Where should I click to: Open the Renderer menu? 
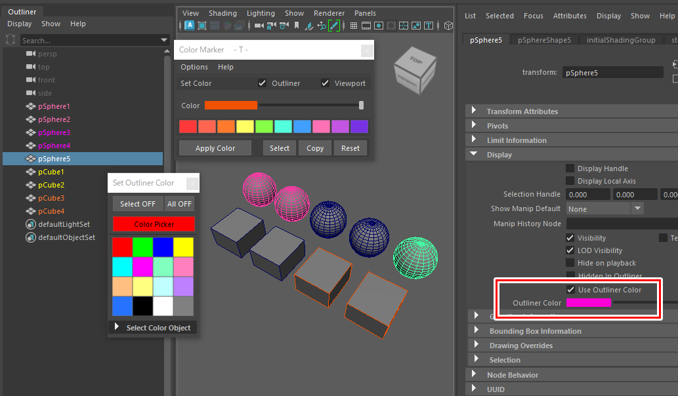pyautogui.click(x=329, y=13)
